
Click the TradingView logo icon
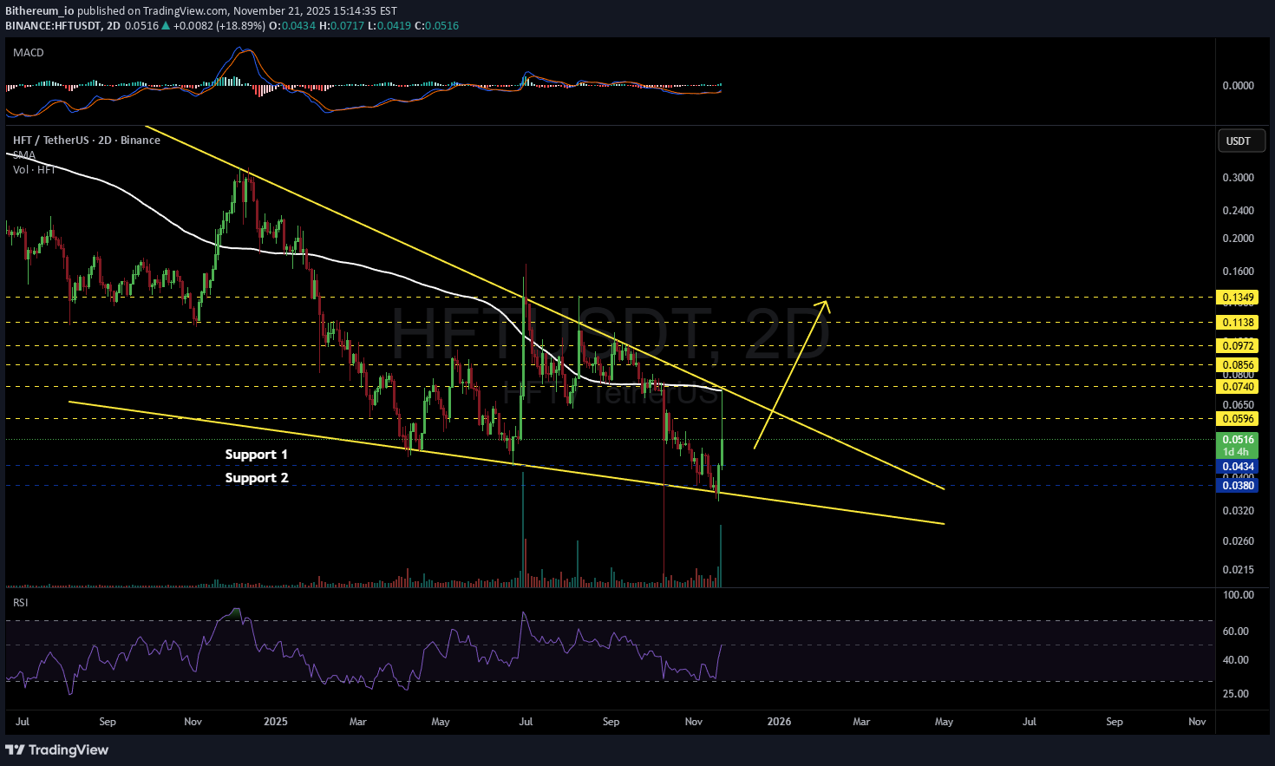pos(16,750)
